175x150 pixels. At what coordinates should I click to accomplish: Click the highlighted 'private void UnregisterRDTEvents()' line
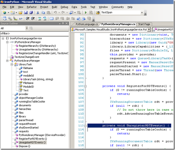[129, 126]
